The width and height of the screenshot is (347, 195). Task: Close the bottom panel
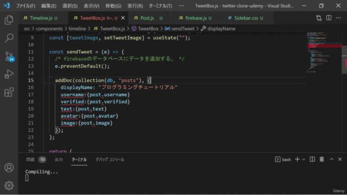pos(340,159)
